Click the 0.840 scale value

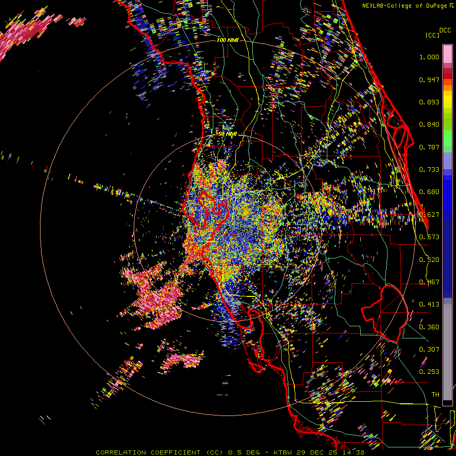(429, 125)
